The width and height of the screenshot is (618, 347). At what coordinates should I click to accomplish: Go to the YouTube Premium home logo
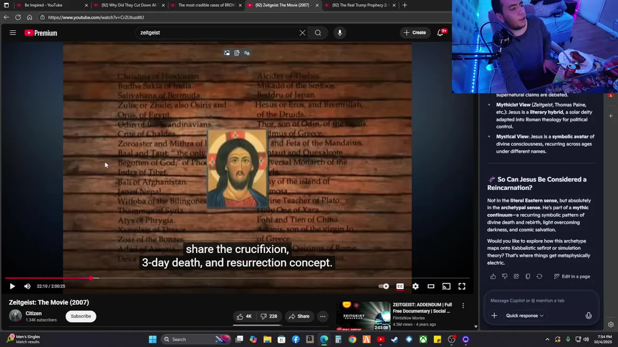click(x=41, y=33)
